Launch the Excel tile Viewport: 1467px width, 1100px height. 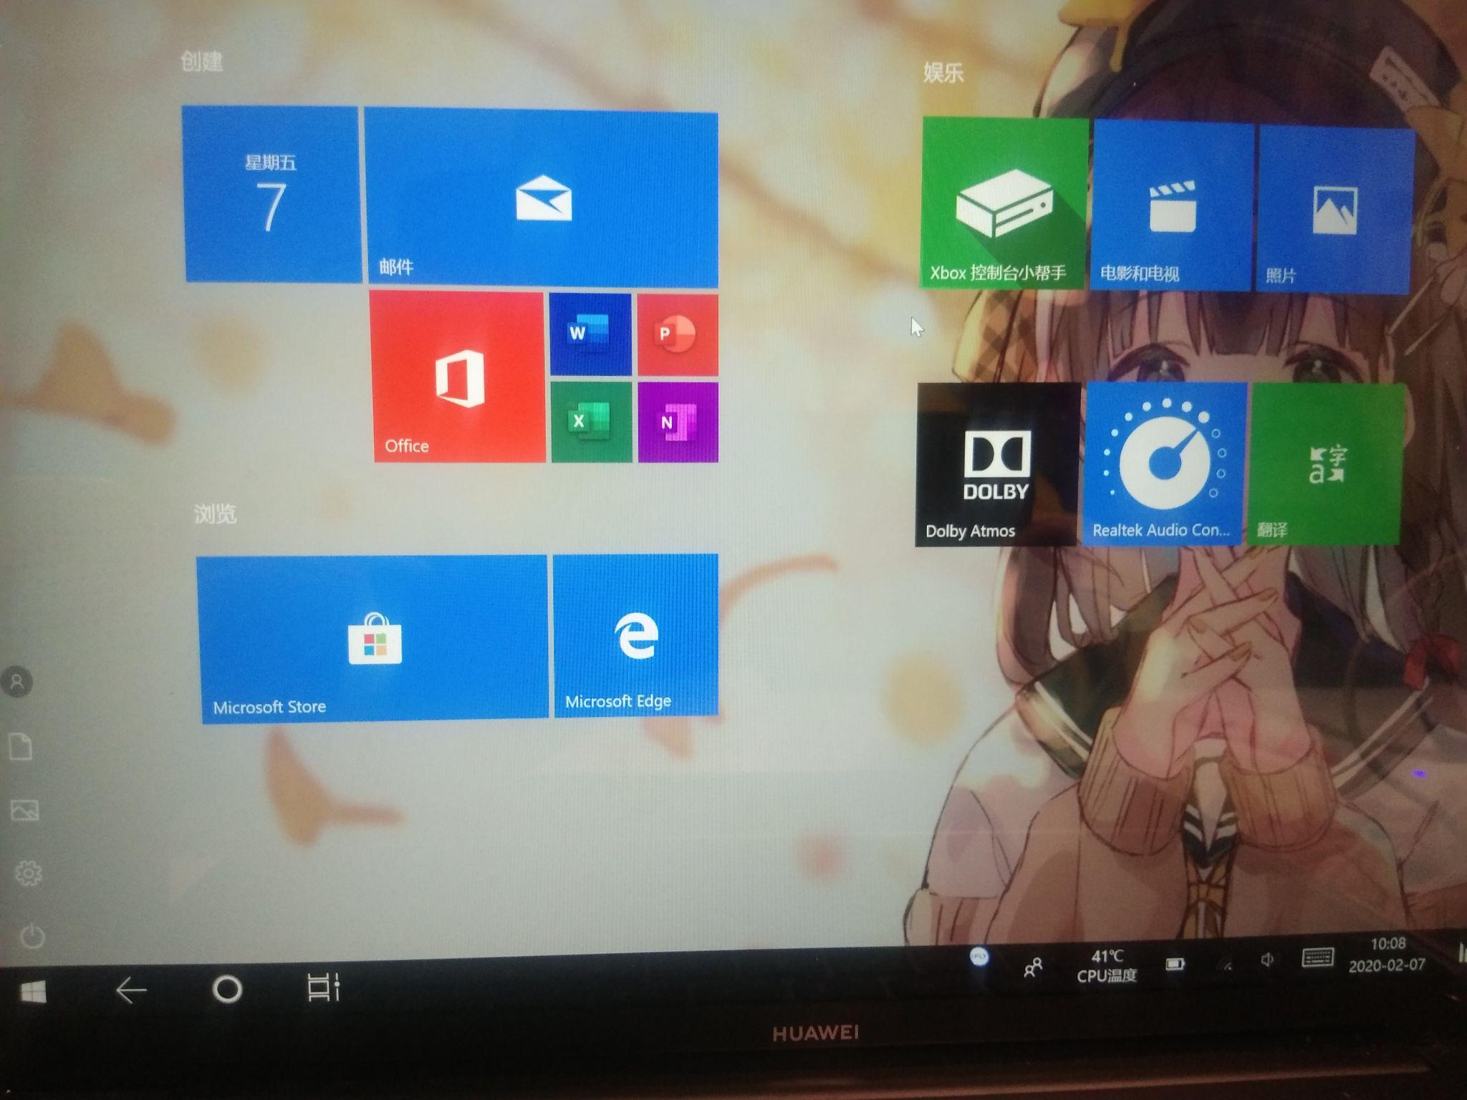(x=592, y=421)
